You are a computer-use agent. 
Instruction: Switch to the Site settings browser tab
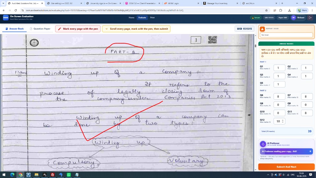pyautogui.click(x=64, y=3)
